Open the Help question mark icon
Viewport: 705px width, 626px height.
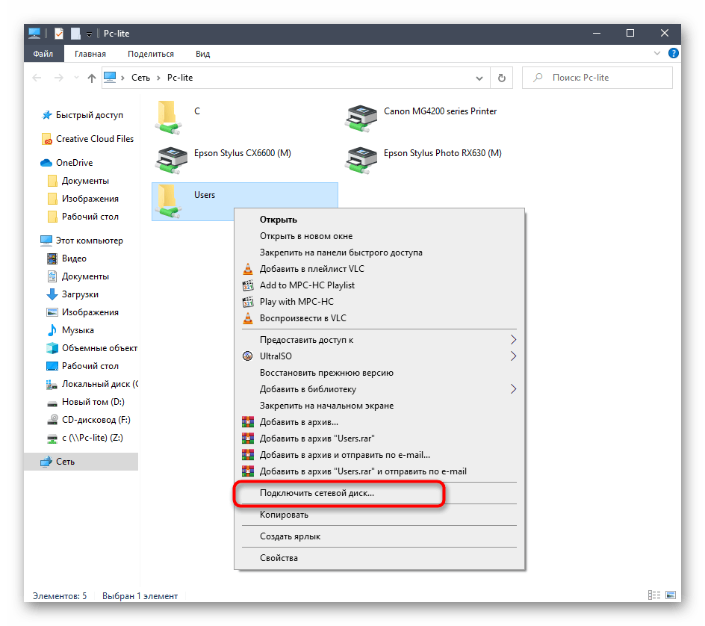point(673,54)
